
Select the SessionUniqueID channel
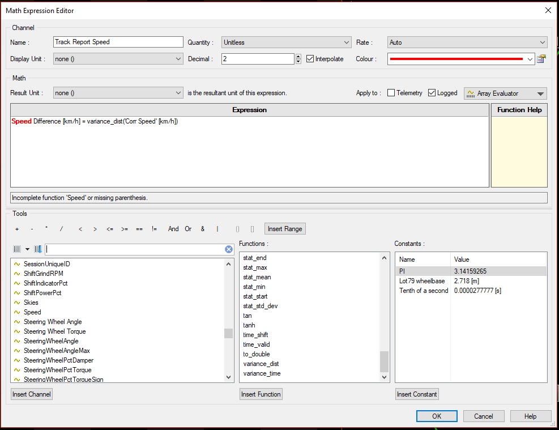[46, 264]
